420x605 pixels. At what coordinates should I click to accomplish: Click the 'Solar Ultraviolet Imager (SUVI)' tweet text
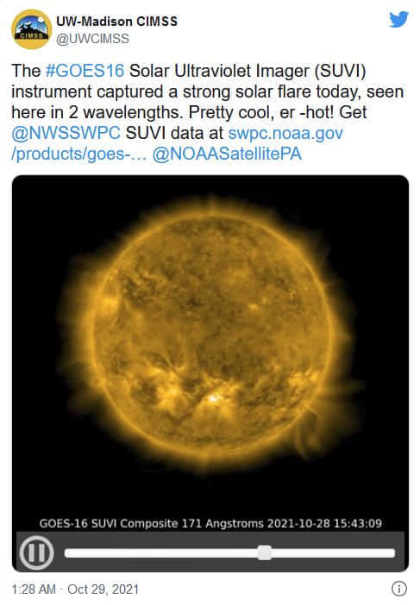pyautogui.click(x=248, y=71)
